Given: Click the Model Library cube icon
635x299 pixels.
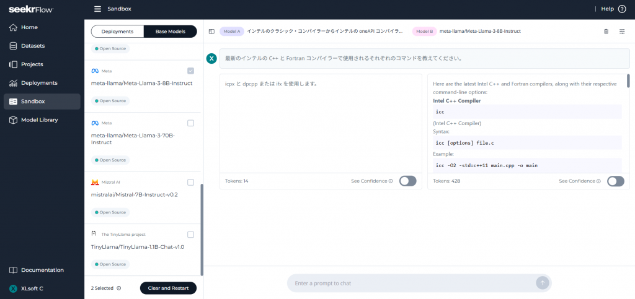Looking at the screenshot, I should (x=14, y=120).
